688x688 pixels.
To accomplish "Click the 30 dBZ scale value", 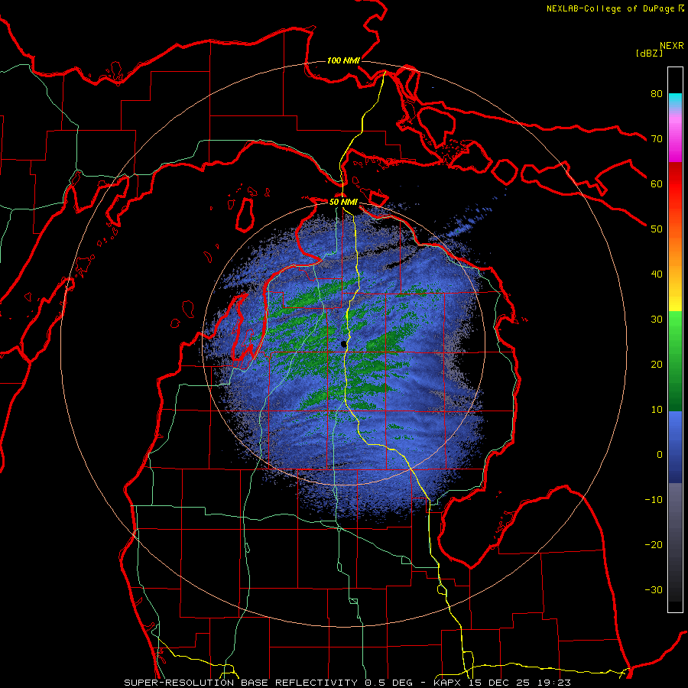I will click(657, 320).
